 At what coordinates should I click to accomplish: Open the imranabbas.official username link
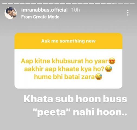(44, 10)
